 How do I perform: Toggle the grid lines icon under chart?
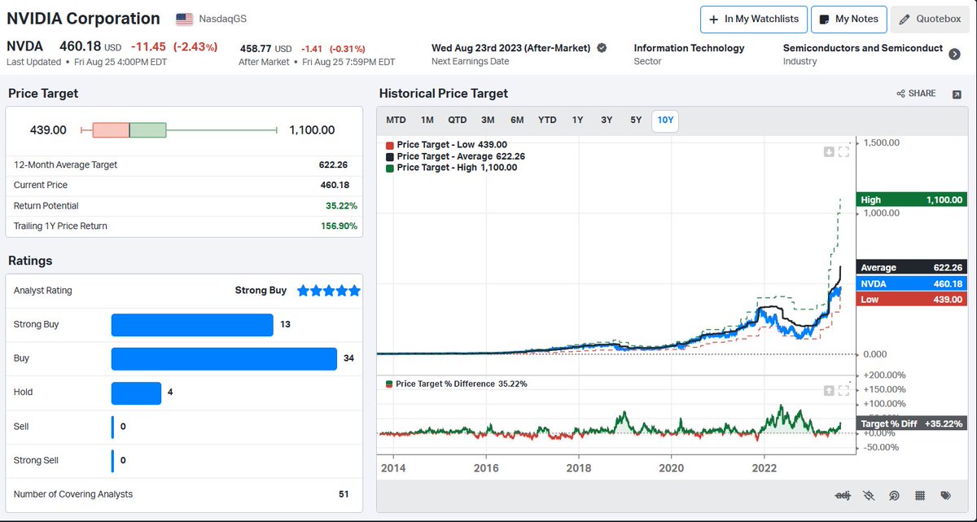pyautogui.click(x=920, y=495)
